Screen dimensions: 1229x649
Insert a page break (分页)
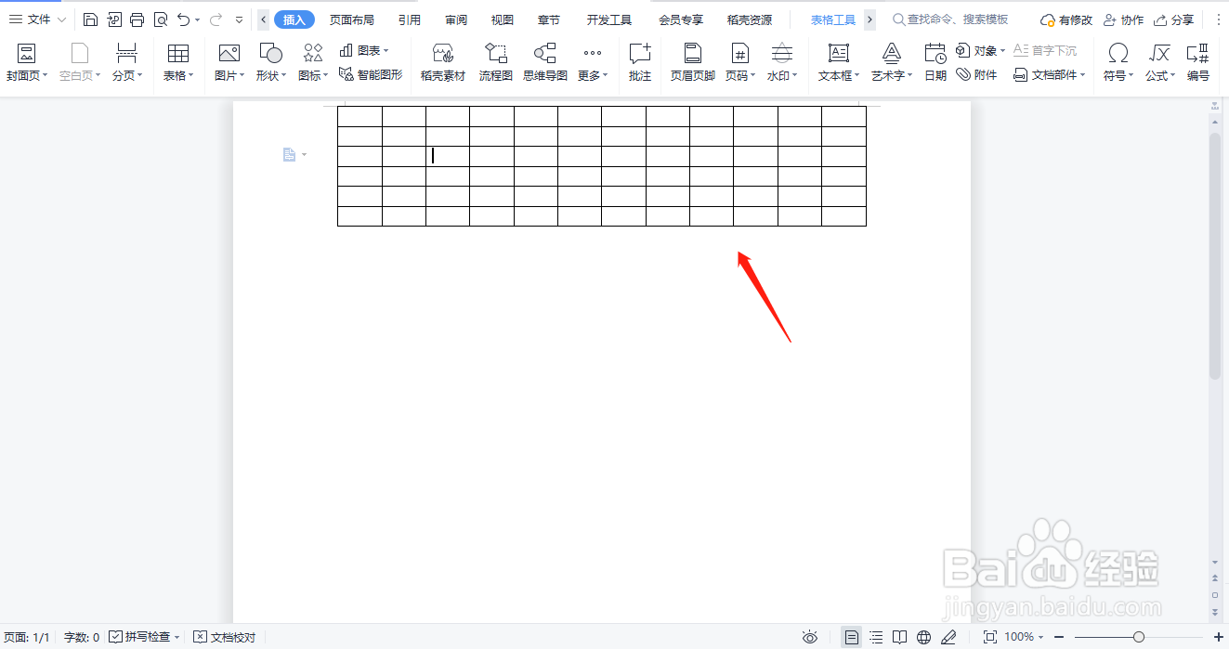point(127,62)
